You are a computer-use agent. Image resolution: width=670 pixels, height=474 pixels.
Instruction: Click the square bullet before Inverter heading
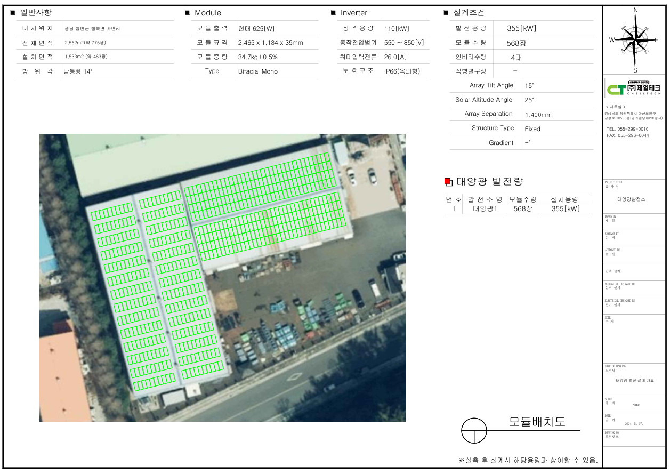(x=333, y=13)
